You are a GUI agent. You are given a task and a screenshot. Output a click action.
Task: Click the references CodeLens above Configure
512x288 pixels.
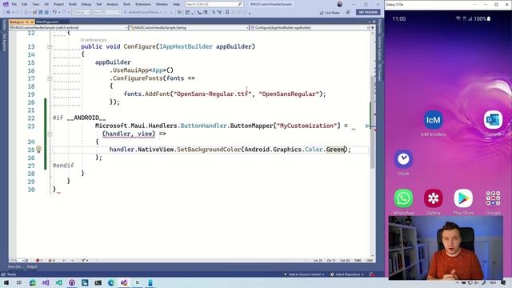tap(94, 40)
